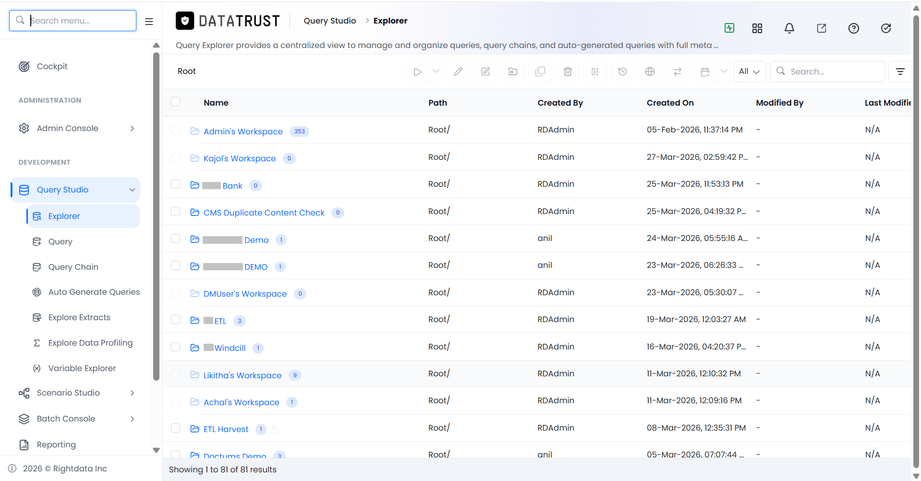921x481 pixels.
Task: Check the Achal's Workspace row checkbox
Action: 176,401
